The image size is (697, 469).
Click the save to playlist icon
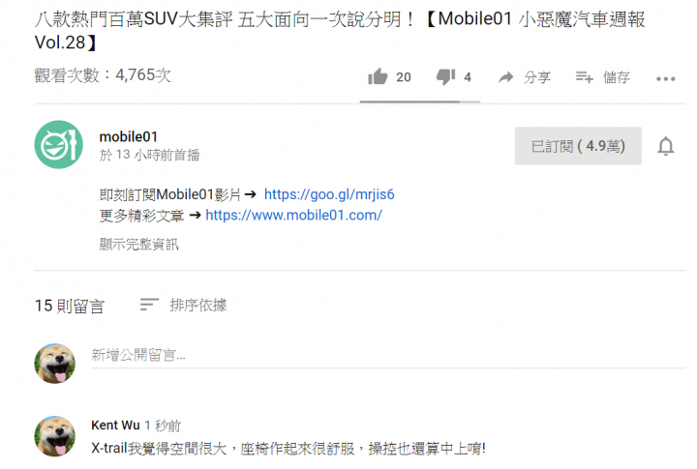pyautogui.click(x=584, y=77)
